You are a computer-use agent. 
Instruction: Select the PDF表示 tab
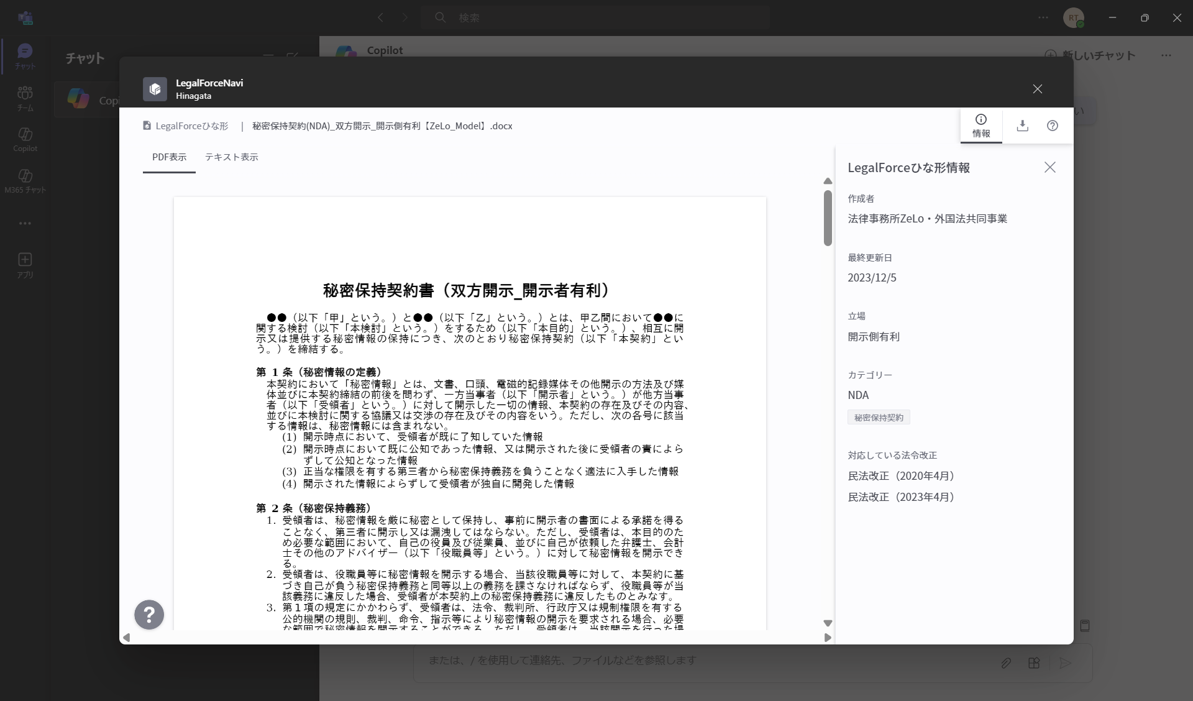tap(169, 157)
